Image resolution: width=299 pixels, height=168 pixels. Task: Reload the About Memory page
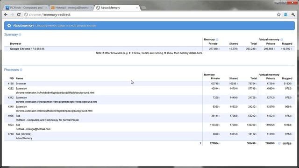[19, 14]
